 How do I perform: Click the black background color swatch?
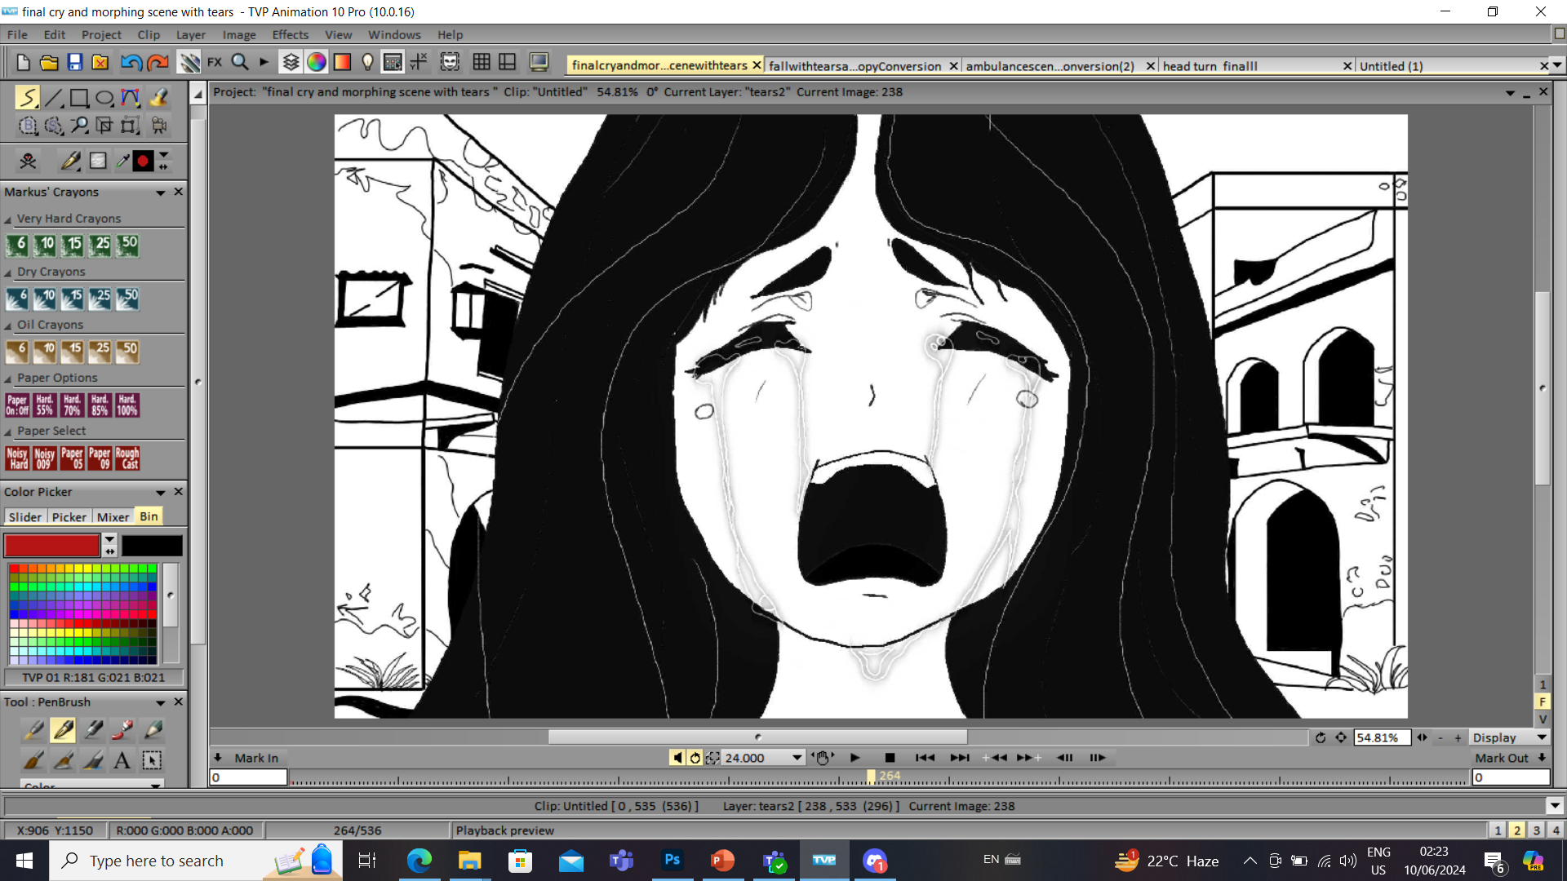click(x=152, y=546)
